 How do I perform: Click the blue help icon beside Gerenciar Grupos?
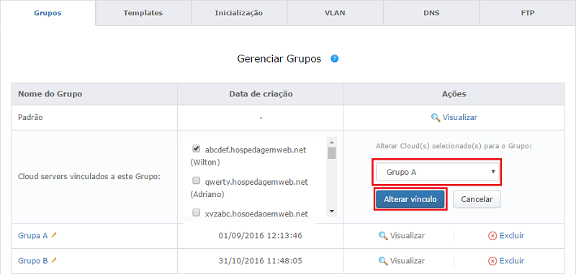334,59
